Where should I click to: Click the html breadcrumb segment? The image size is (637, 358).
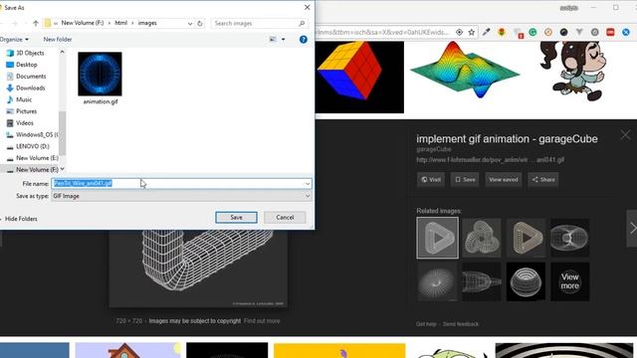click(121, 23)
